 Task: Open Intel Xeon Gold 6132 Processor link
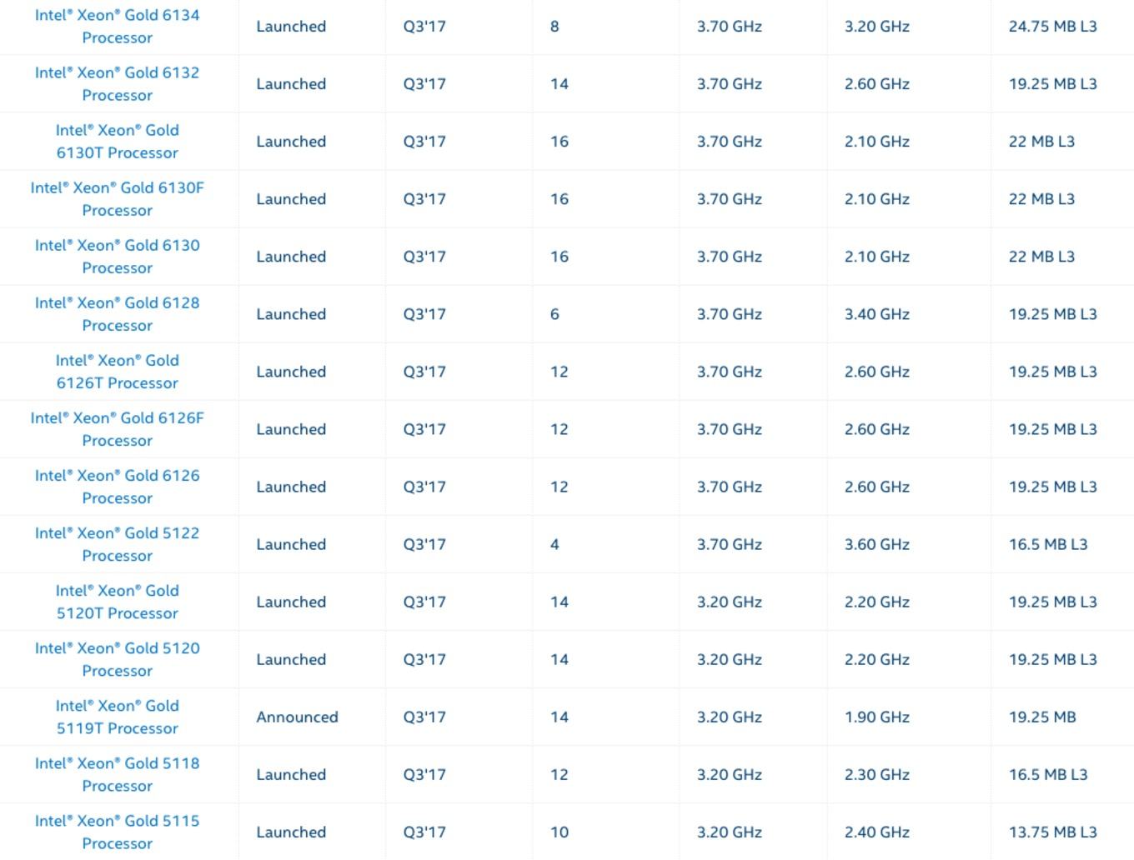point(118,84)
